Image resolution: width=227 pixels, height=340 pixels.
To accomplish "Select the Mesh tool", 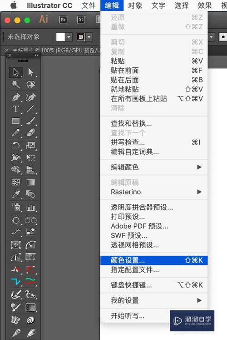I will [x=16, y=183].
